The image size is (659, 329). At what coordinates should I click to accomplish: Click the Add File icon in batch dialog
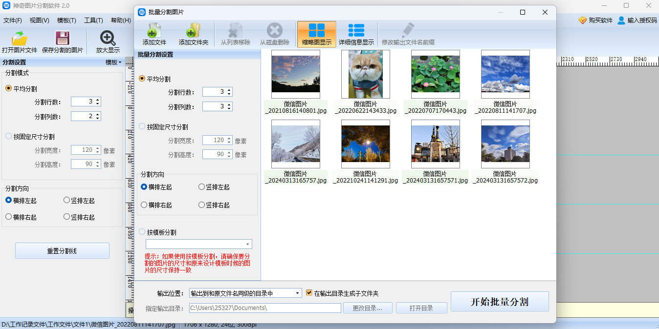154,31
